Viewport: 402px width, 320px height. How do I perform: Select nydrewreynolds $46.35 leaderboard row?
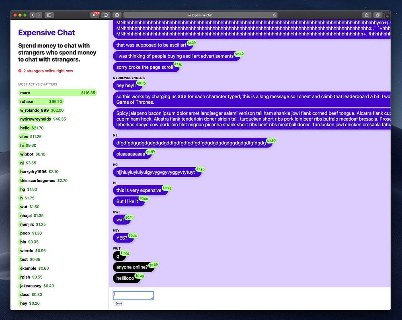coord(42,119)
